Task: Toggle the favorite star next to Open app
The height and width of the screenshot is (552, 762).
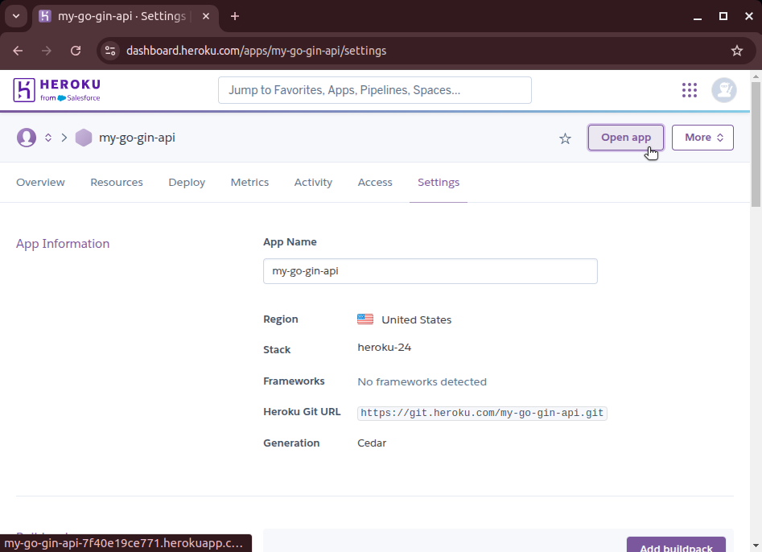Action: pyautogui.click(x=565, y=138)
